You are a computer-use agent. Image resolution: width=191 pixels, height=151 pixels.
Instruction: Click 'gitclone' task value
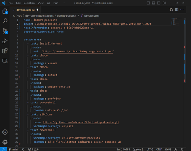point(46,114)
